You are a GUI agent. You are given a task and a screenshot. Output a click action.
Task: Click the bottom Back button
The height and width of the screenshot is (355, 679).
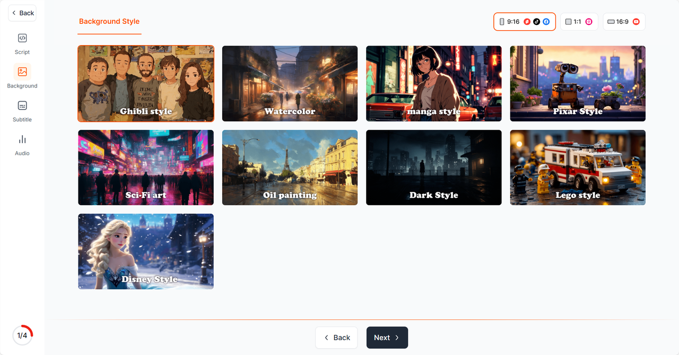tap(336, 338)
